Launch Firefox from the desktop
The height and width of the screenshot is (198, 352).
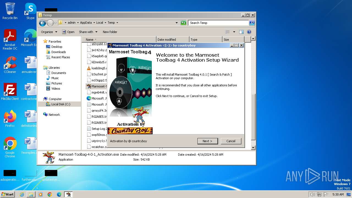[x=10, y=119]
